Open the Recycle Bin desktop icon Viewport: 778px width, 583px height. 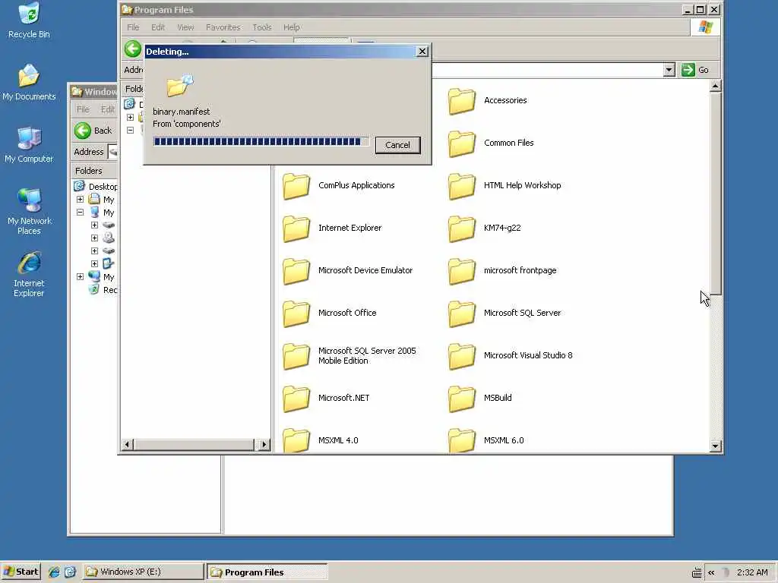29,20
